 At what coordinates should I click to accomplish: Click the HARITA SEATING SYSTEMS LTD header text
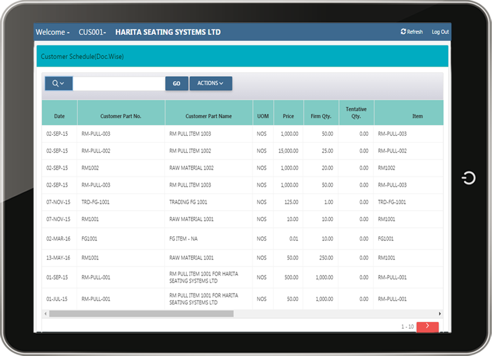tap(168, 32)
